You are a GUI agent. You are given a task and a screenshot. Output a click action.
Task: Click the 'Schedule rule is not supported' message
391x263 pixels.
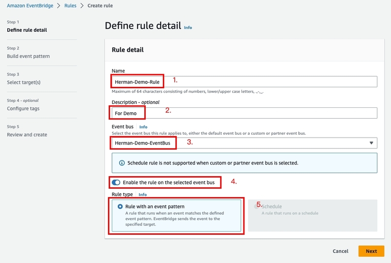pyautogui.click(x=213, y=163)
